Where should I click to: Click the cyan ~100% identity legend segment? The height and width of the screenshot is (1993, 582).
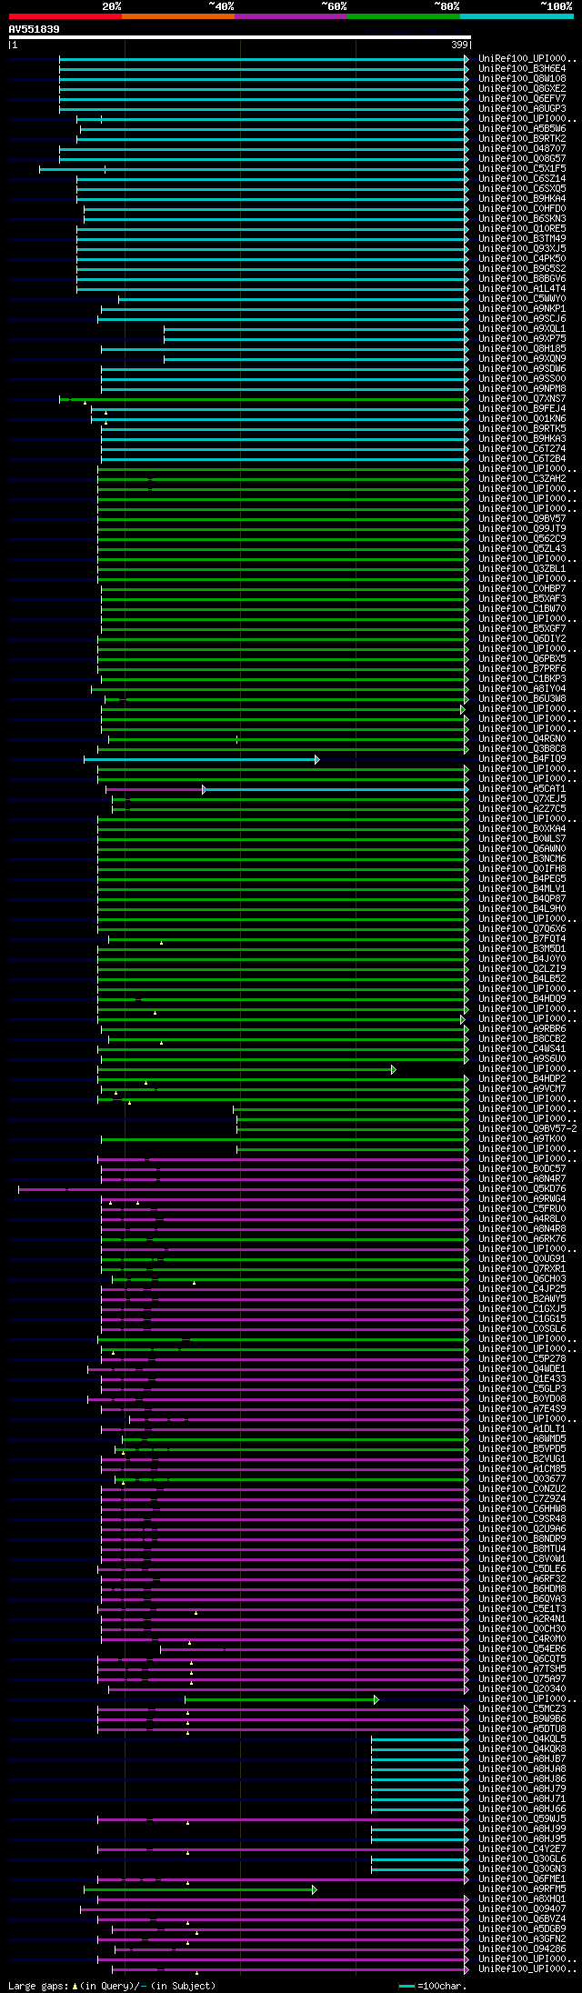point(516,16)
